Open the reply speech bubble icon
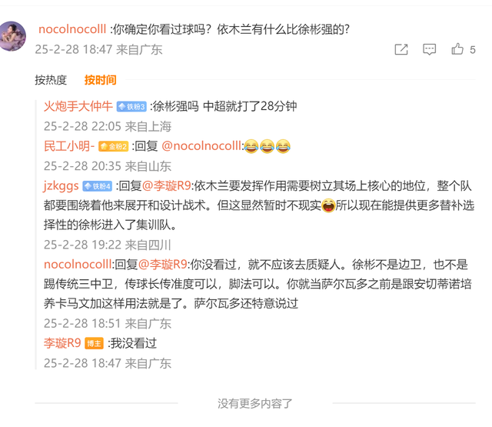This screenshot has height=427, width=492. 429,49
